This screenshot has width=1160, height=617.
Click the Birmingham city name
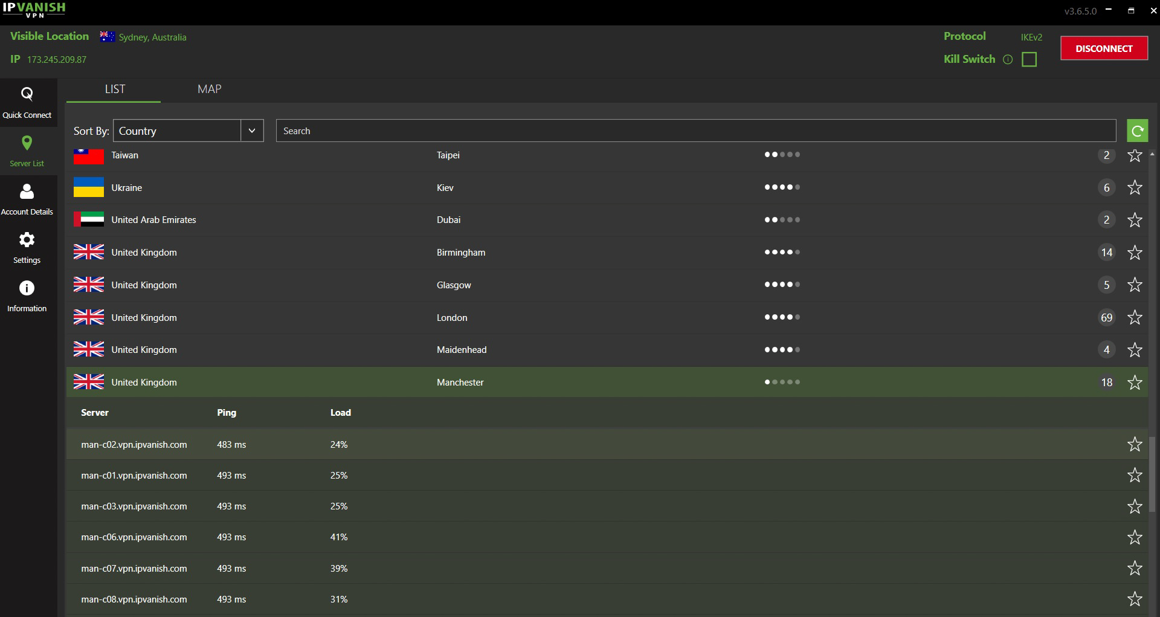tap(461, 253)
